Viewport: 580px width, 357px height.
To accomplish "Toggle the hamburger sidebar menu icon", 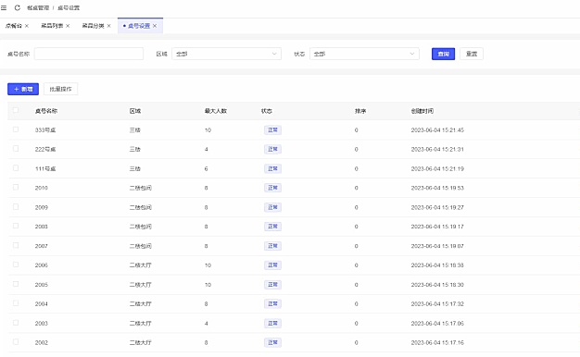I will tap(4, 7).
